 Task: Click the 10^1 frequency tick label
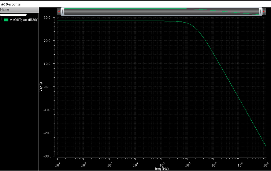click(57, 165)
